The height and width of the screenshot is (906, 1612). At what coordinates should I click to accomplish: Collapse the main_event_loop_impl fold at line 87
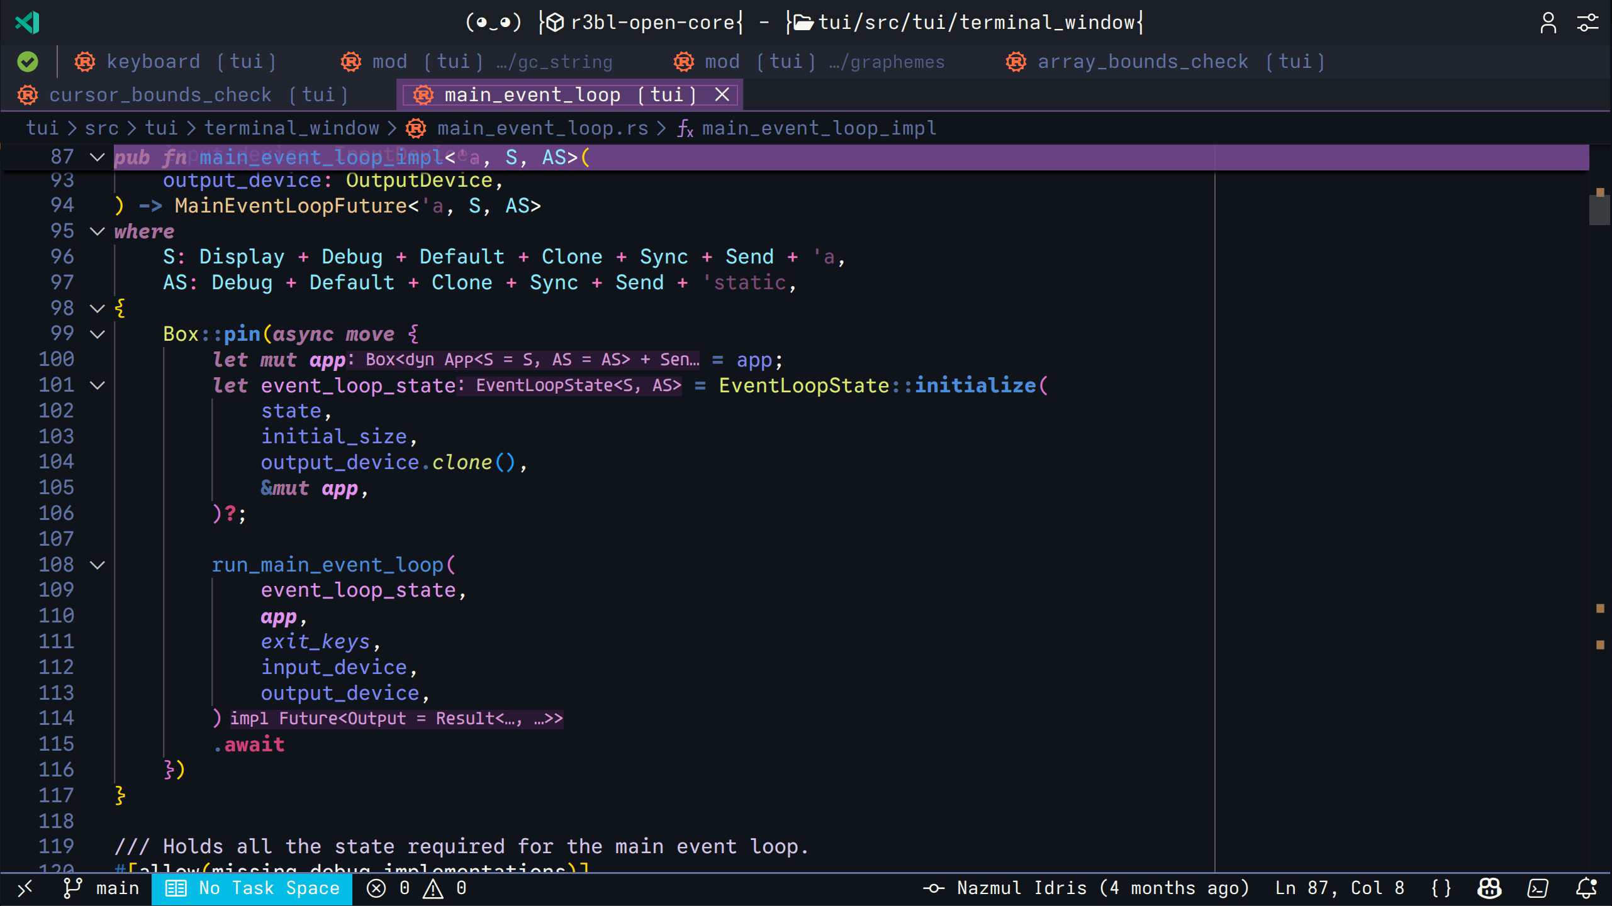click(97, 157)
